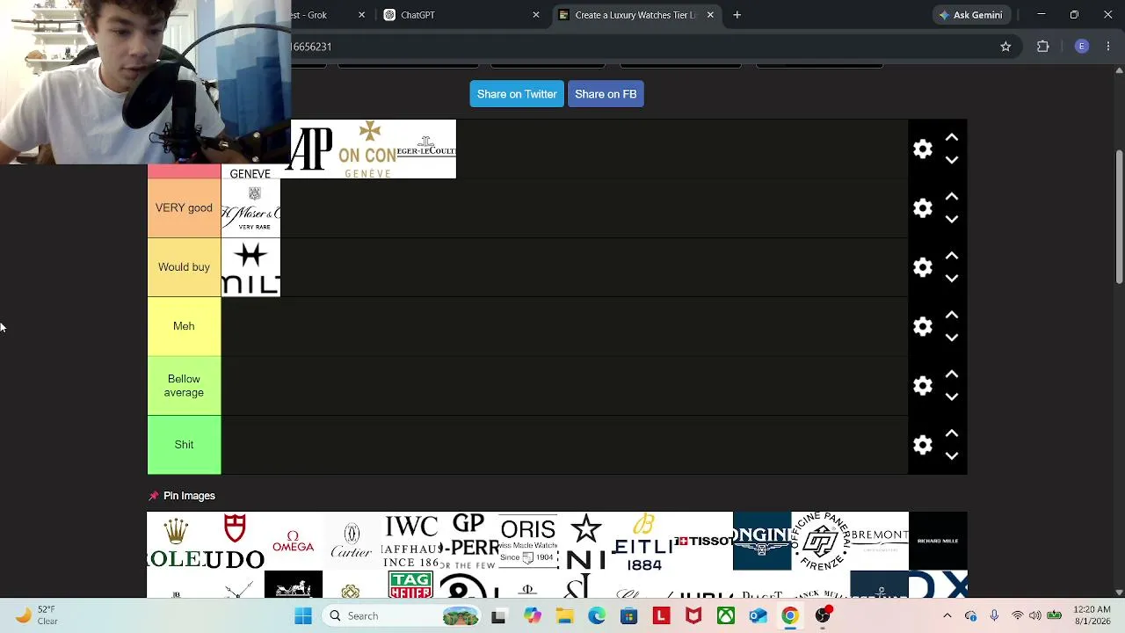
Task: Move VERY good row down
Action: pyautogui.click(x=952, y=219)
